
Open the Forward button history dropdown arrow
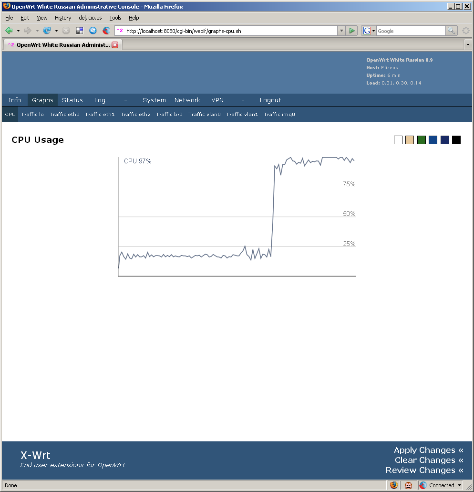(x=37, y=31)
